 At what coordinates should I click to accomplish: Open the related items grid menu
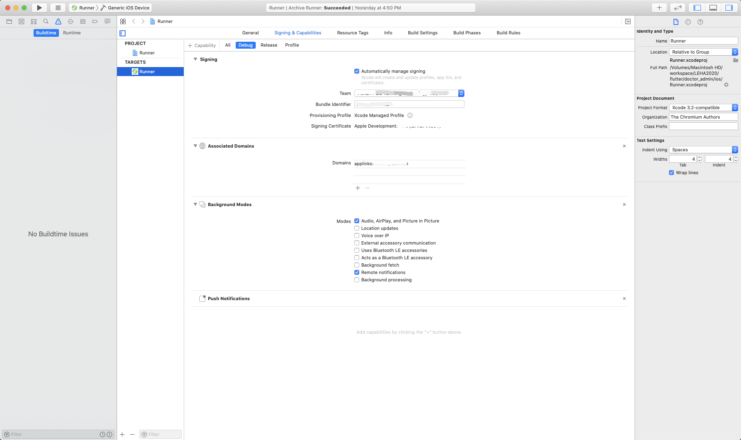pyautogui.click(x=123, y=21)
